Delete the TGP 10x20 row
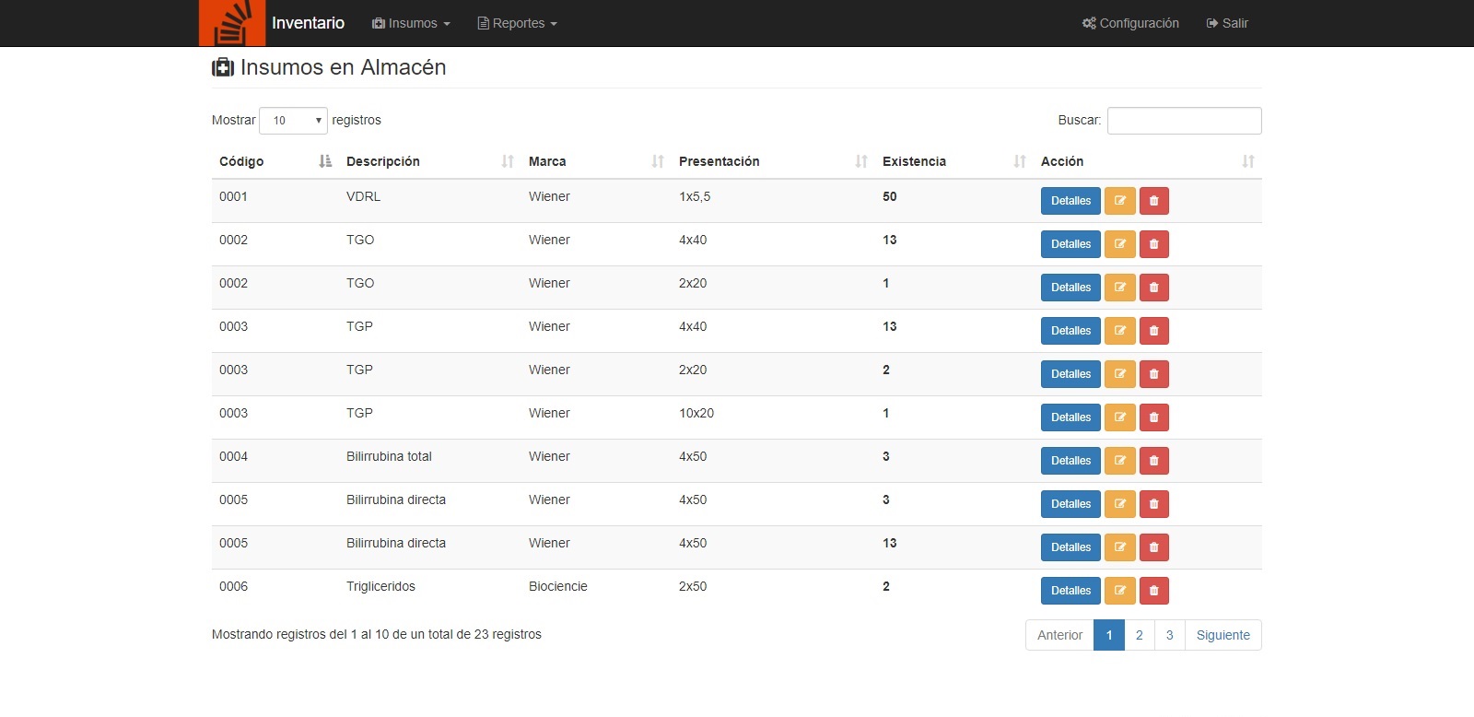The width and height of the screenshot is (1474, 717). pos(1154,417)
